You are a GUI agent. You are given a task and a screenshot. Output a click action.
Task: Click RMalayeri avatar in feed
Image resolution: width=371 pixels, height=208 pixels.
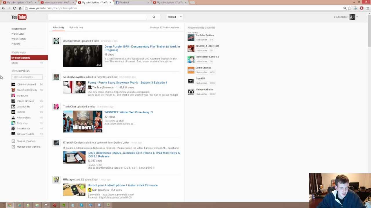(56, 180)
